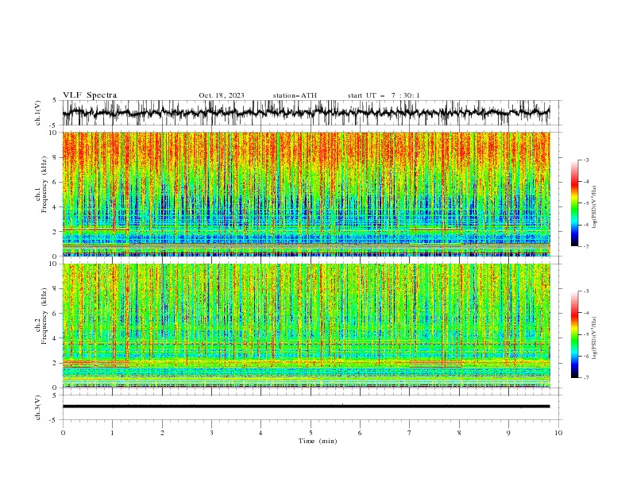Click the ch.3(V) black waveform band

tap(306, 407)
